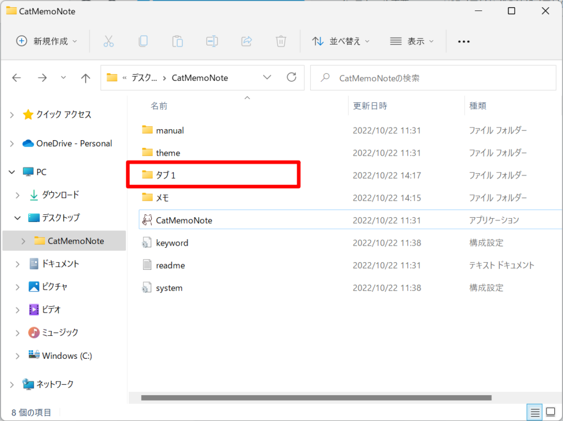Click the Share icon
The width and height of the screenshot is (563, 421).
point(246,41)
